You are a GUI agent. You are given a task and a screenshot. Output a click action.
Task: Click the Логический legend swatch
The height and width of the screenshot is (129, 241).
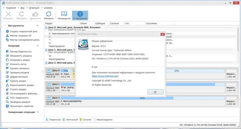click(x=64, y=120)
